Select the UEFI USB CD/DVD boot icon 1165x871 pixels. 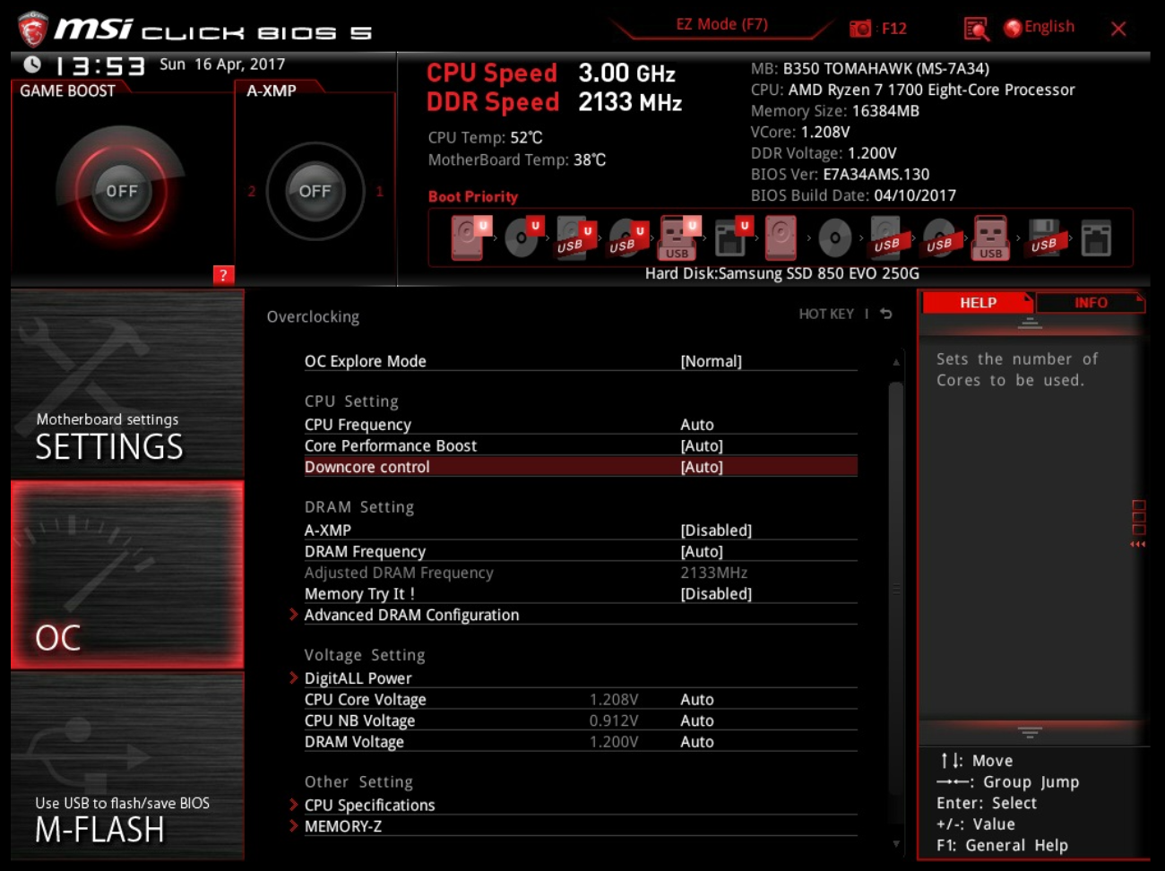(626, 238)
